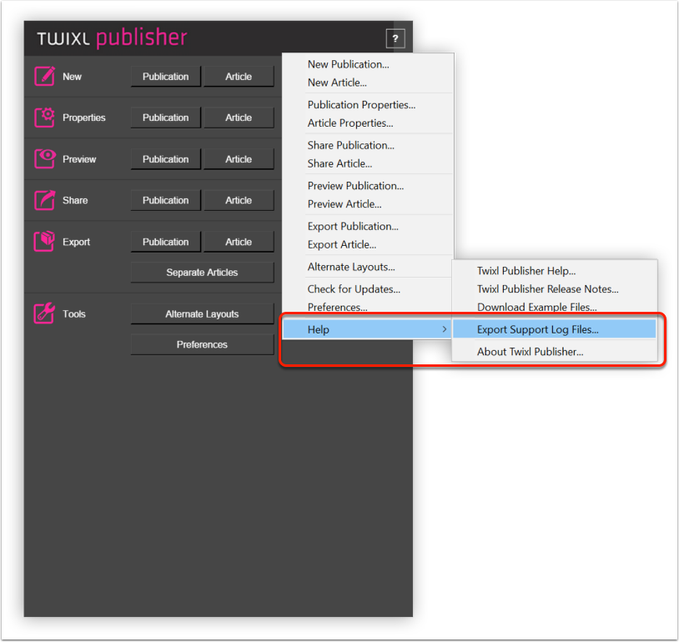Expand the Help submenu arrow
The height and width of the screenshot is (642, 679).
click(x=445, y=329)
